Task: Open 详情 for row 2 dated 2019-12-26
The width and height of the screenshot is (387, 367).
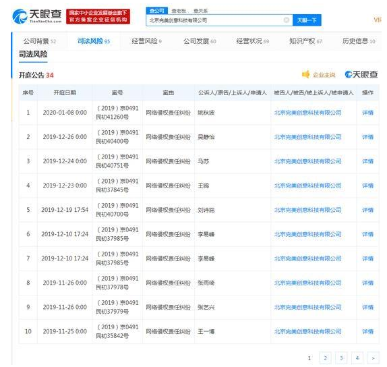Action: [367, 137]
